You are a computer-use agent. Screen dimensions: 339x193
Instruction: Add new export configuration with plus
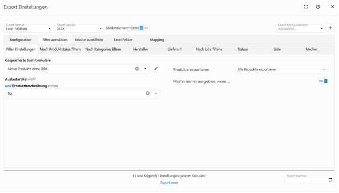tap(331, 28)
